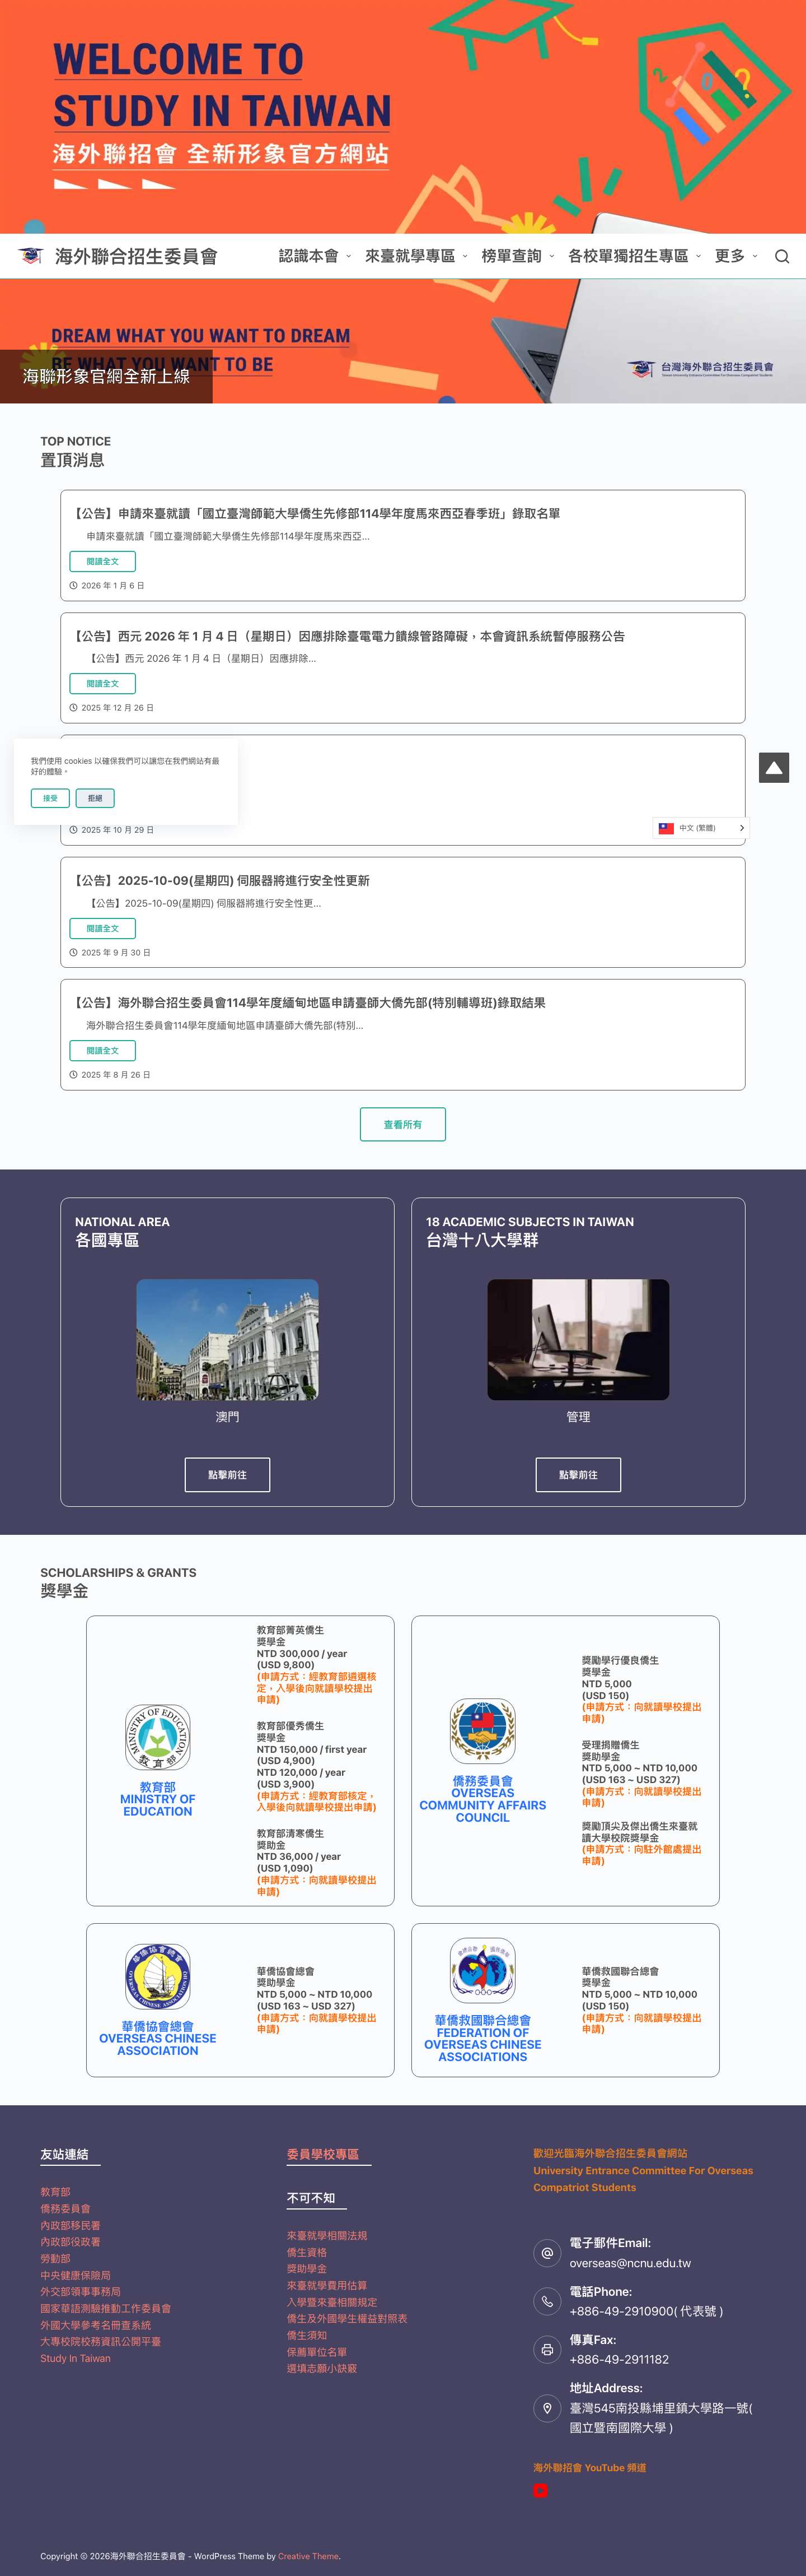Click 點擊前往 under 管理
Viewport: 806px width, 2576px height.
tap(578, 1475)
